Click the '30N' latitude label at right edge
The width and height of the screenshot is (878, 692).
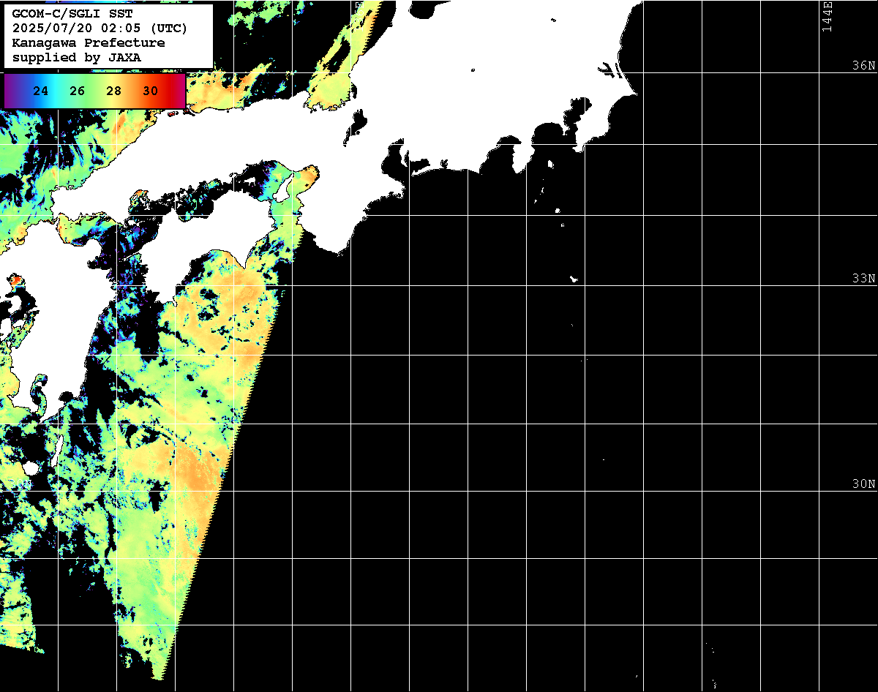(864, 484)
